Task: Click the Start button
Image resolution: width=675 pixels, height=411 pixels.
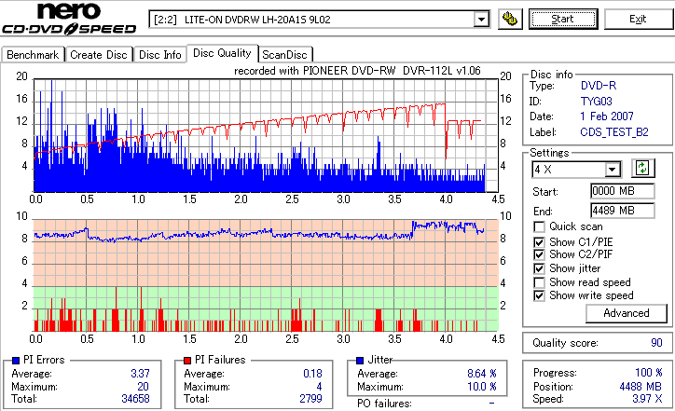Action: 563,20
